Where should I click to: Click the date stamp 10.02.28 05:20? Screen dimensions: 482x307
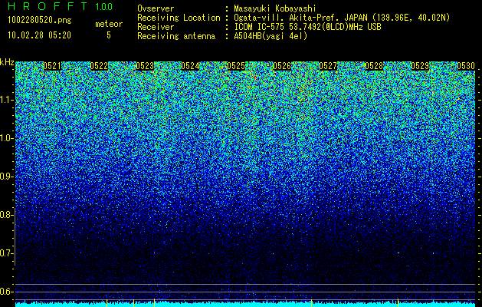coord(39,35)
